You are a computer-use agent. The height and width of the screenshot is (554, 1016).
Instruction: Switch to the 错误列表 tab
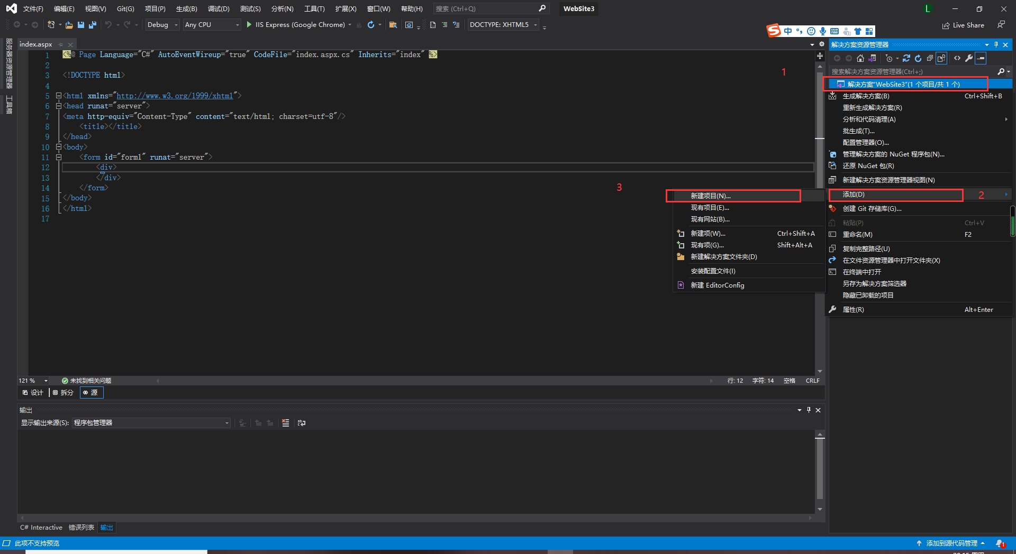point(81,528)
